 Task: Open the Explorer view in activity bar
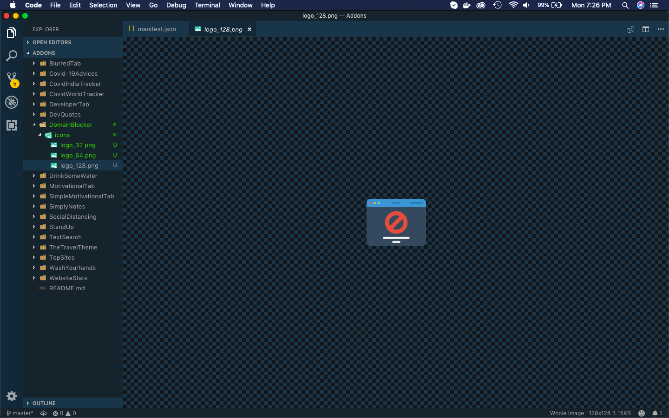point(12,33)
